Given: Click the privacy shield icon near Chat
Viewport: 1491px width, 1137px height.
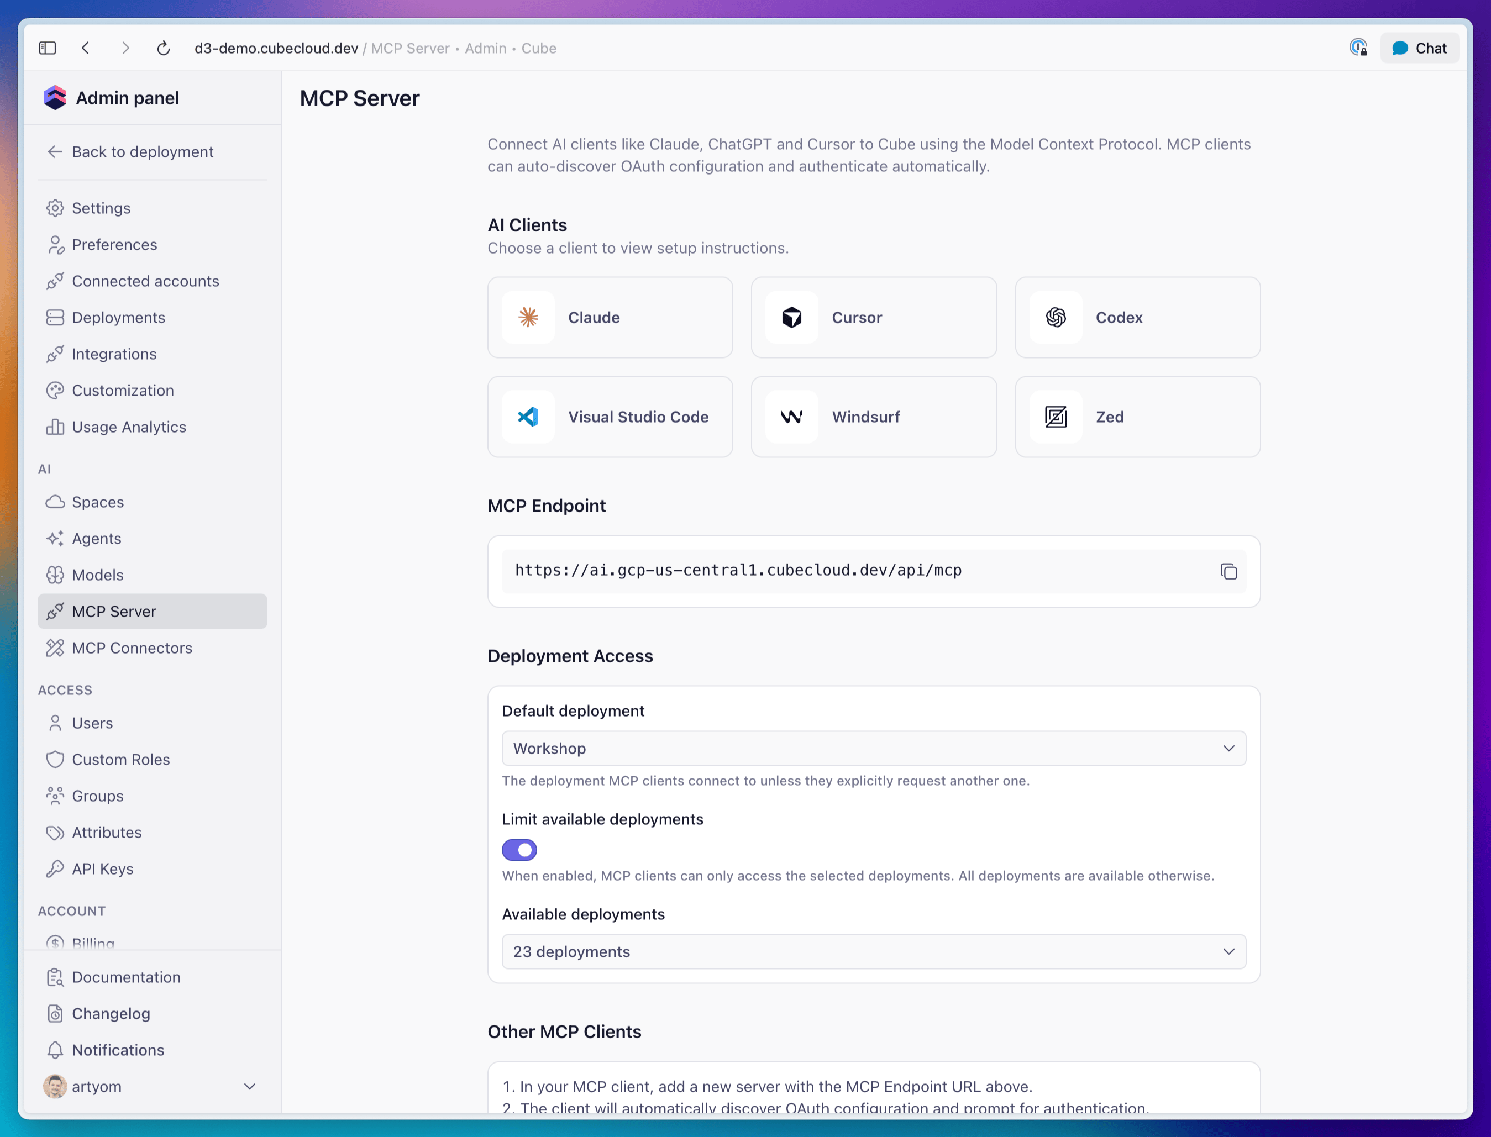Looking at the screenshot, I should click(x=1358, y=48).
